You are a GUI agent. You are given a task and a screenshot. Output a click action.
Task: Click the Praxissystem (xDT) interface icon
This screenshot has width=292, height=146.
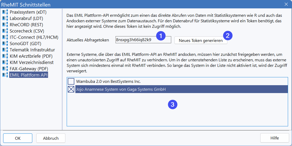coord(5,12)
